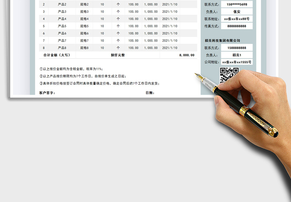Select quantity 10 in the 产品5 row
291x202 pixels.
click(102, 26)
